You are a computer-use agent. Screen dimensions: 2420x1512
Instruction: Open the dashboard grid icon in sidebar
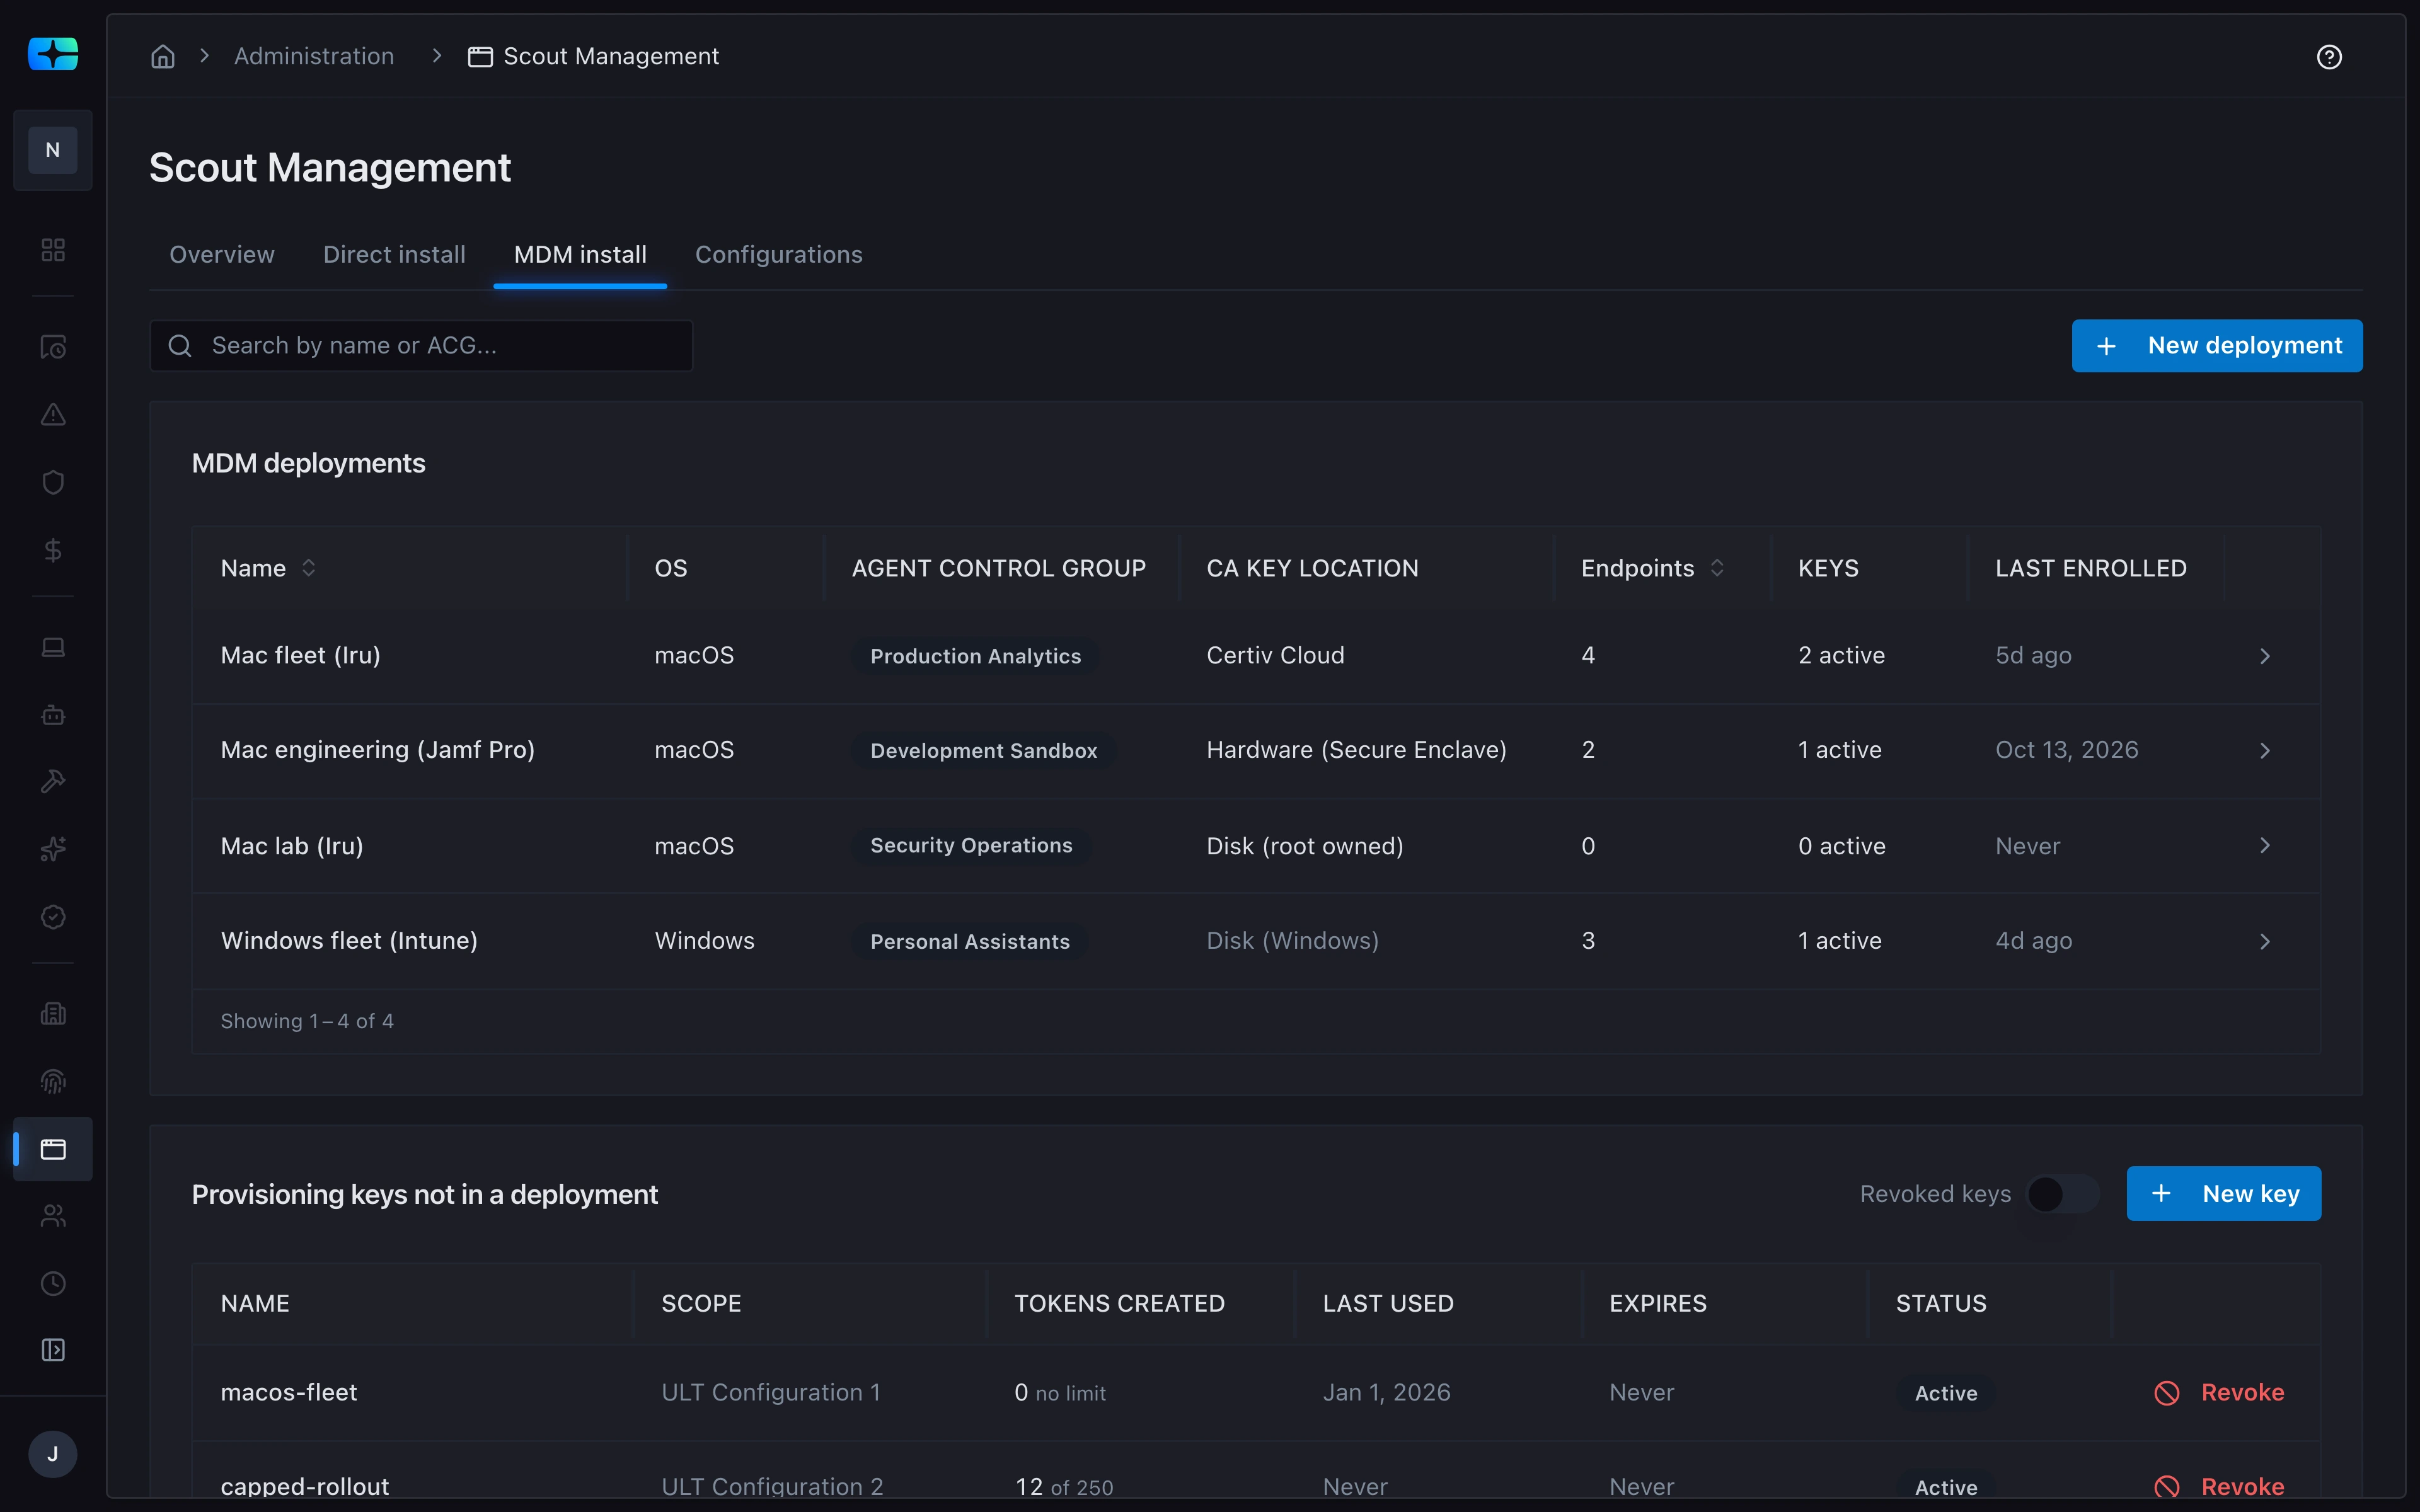point(53,249)
